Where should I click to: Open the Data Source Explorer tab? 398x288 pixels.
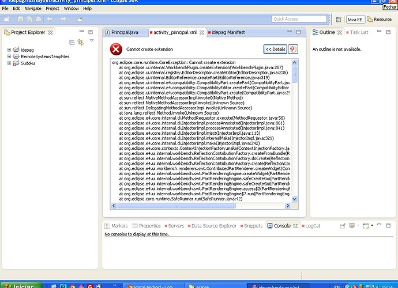(x=214, y=226)
